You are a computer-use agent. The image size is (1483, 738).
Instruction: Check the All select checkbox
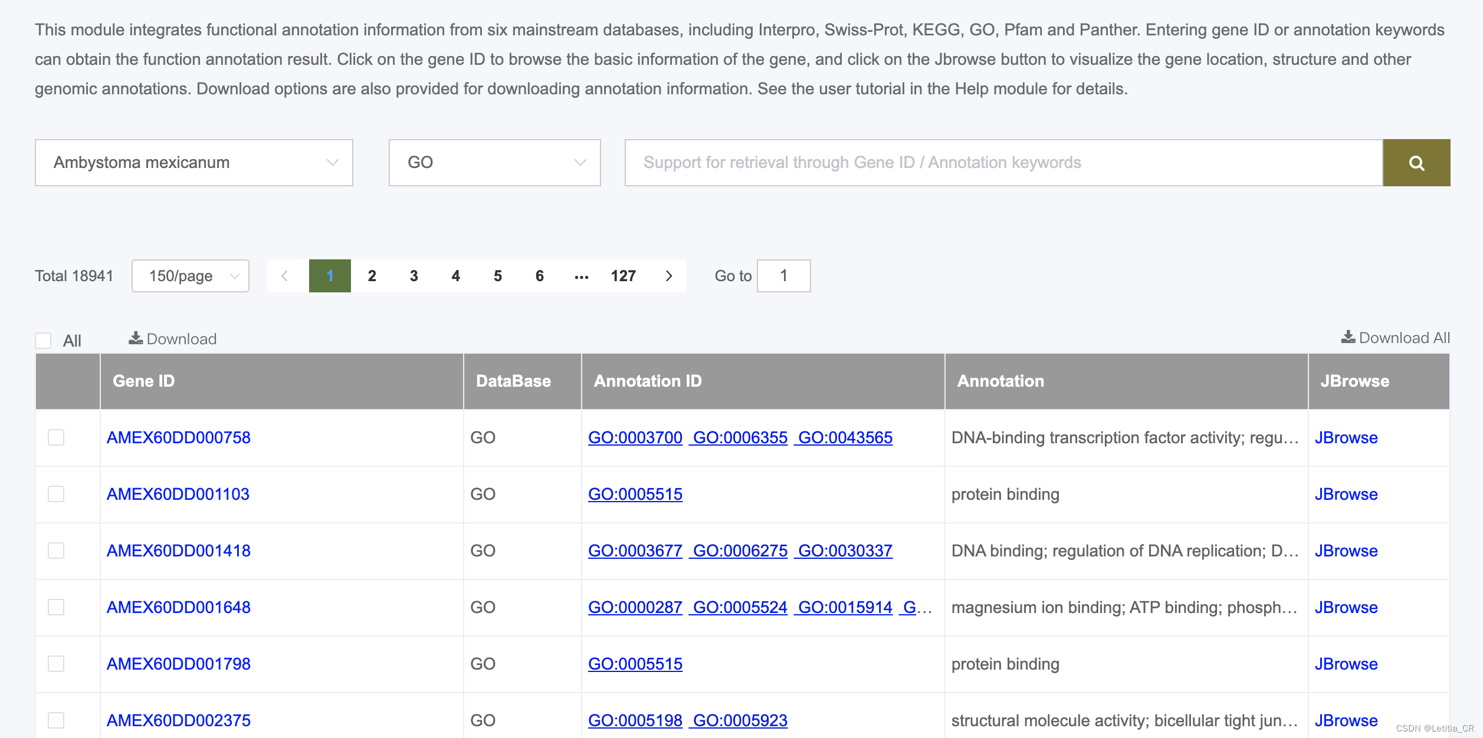(43, 341)
